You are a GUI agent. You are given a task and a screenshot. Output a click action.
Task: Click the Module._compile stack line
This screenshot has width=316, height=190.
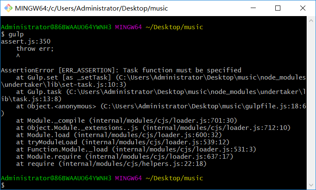[126, 121]
